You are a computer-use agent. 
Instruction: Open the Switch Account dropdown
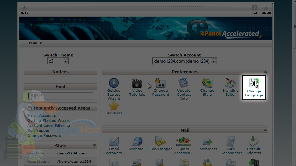(x=184, y=61)
